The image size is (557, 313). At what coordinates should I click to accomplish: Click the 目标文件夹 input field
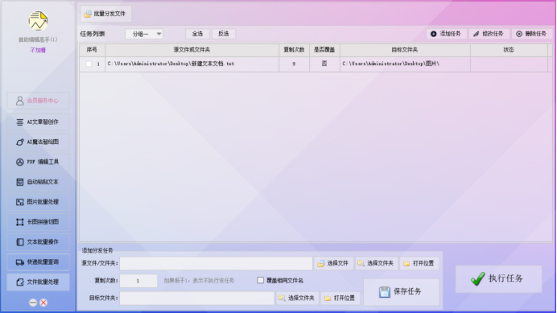[196, 298]
